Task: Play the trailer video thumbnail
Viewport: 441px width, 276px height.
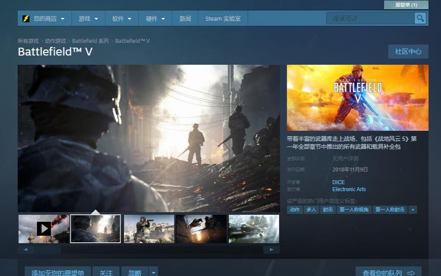Action: click(44, 229)
